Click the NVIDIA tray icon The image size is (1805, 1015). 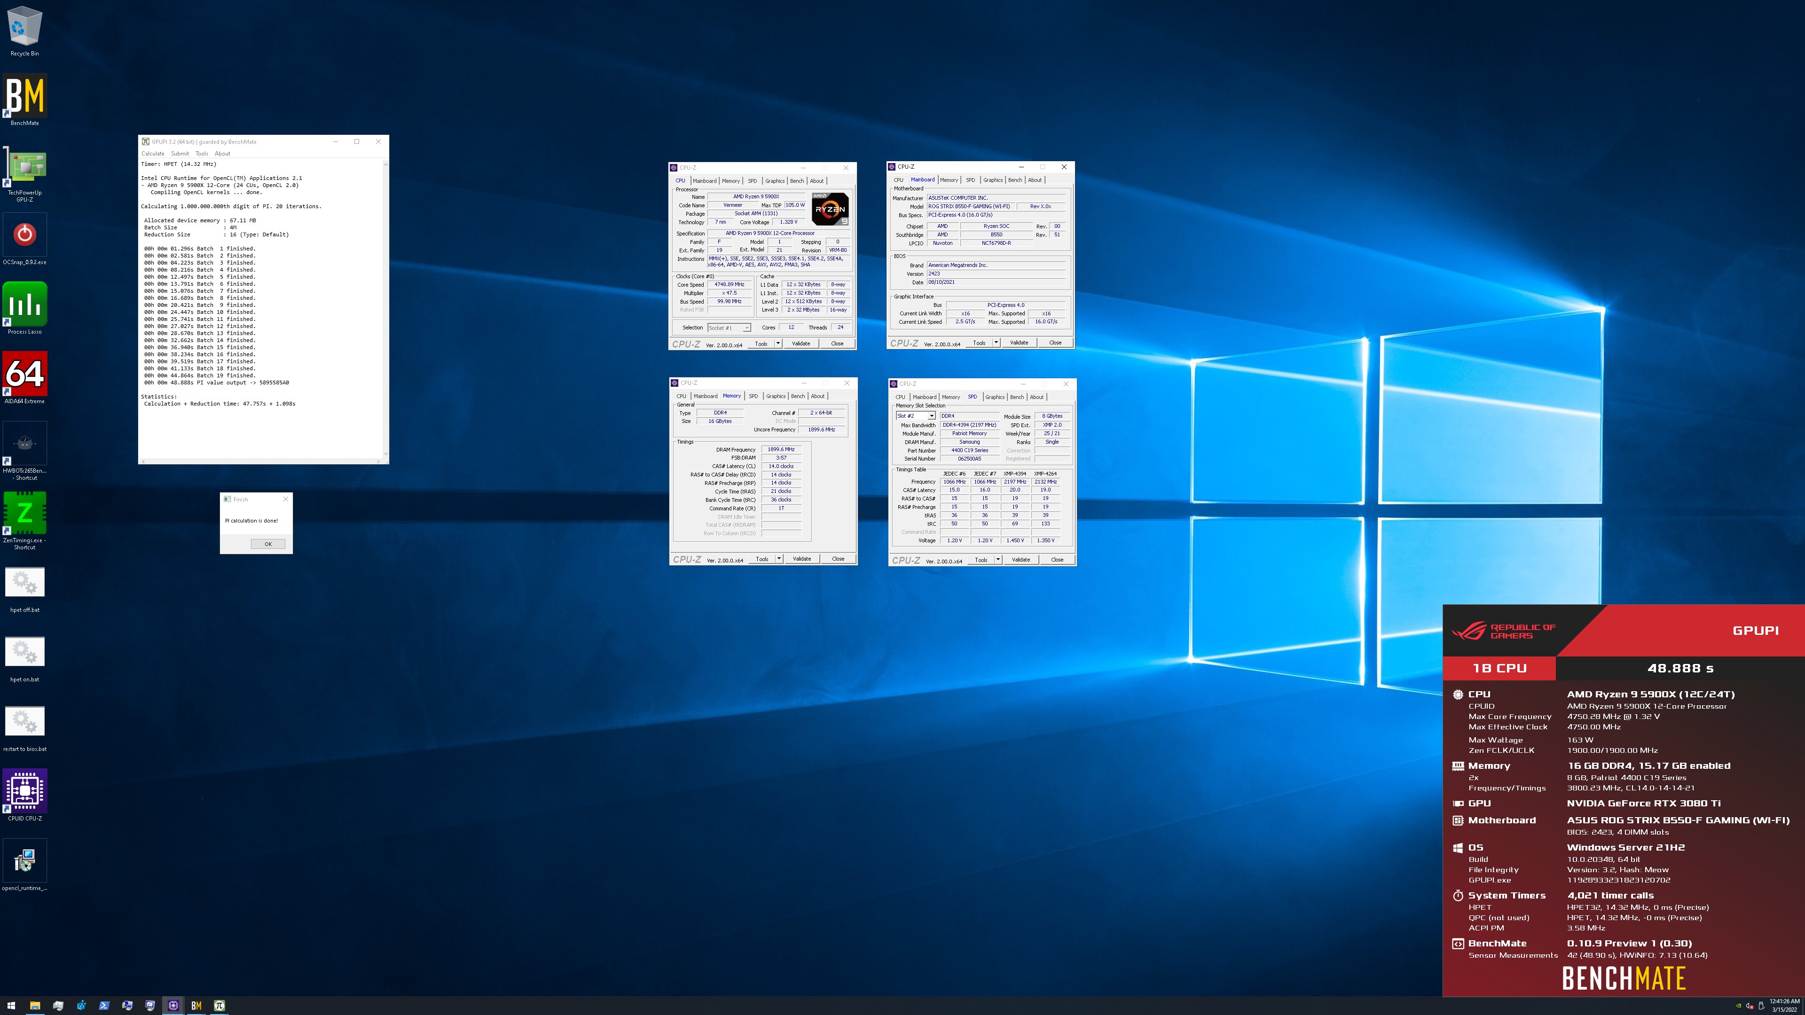(1738, 1006)
